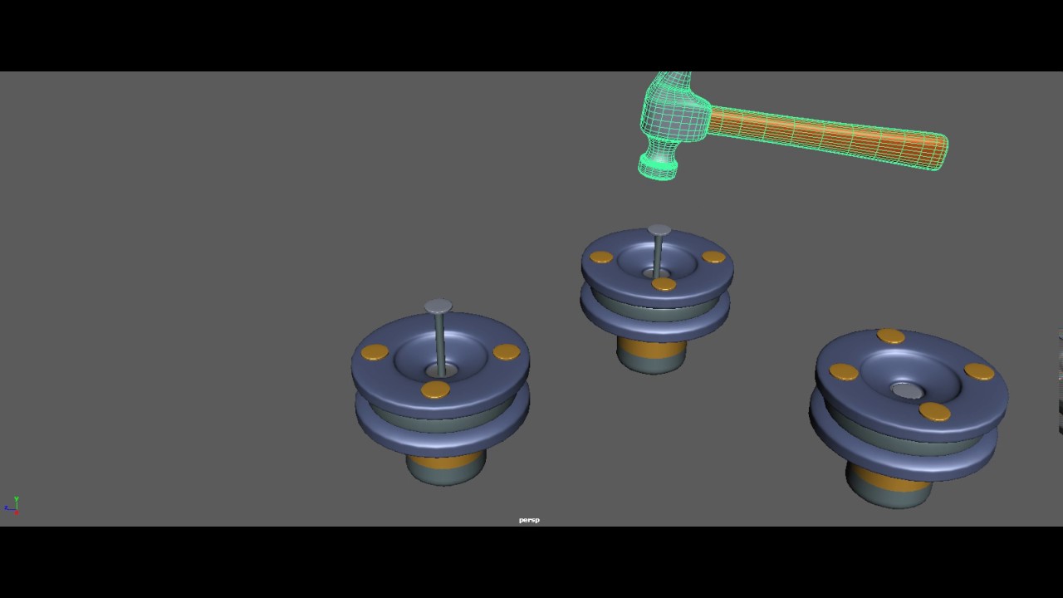This screenshot has width=1063, height=598.
Task: Click the persp camera label
Action: (529, 520)
